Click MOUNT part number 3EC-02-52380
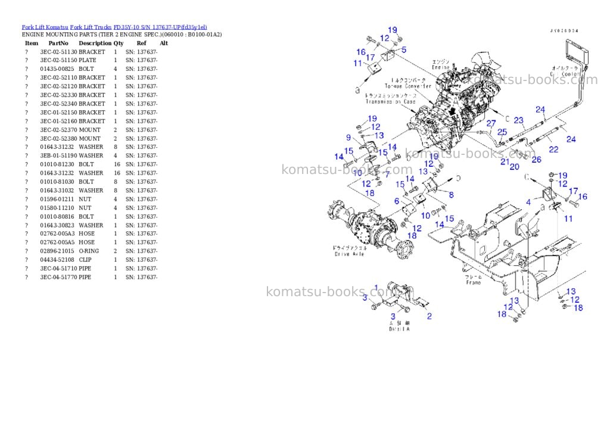Viewport: 610px width, 432px height. 58,139
